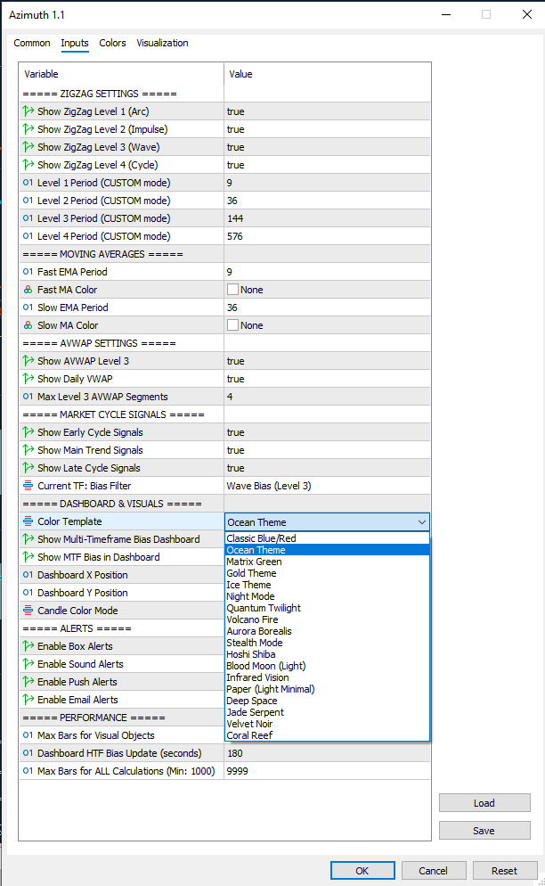Click the integer icon beside Level 4 Period
Image resolution: width=545 pixels, height=886 pixels.
28,236
